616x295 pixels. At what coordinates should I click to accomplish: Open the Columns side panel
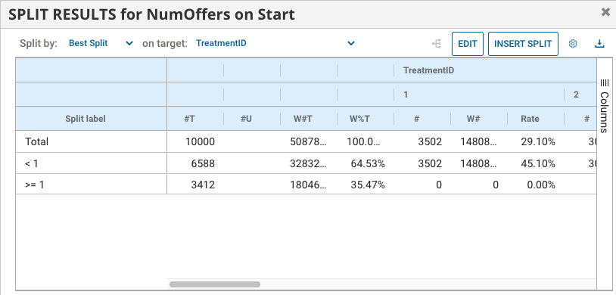coord(604,106)
